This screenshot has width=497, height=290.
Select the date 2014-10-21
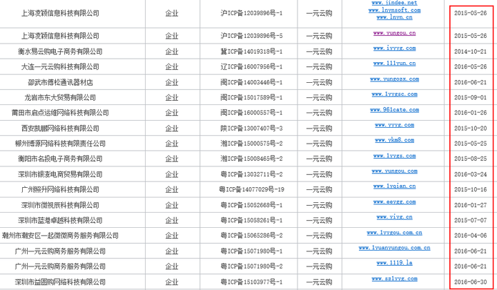470,51
